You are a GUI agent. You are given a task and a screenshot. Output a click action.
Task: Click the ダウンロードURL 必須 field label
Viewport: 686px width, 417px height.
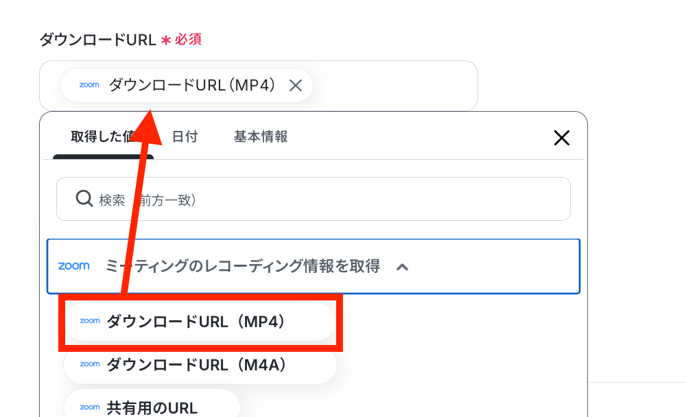click(x=121, y=40)
